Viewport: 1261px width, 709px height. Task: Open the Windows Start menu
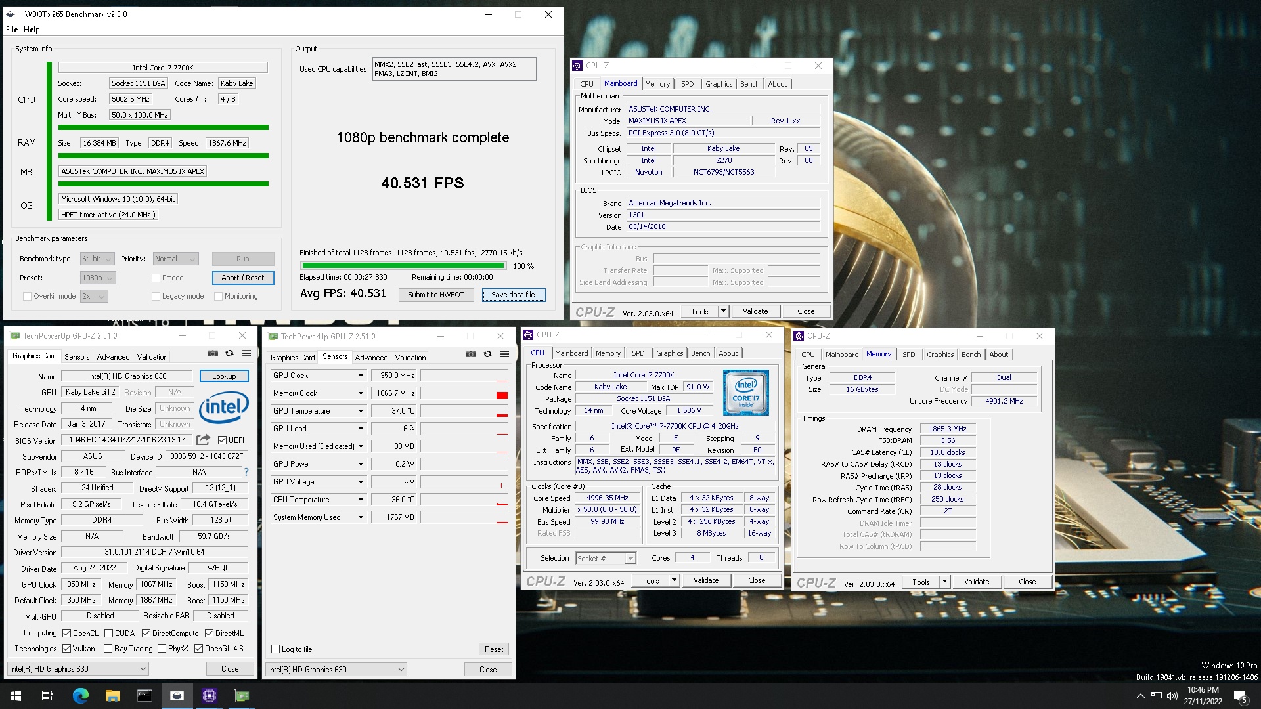pyautogui.click(x=16, y=696)
